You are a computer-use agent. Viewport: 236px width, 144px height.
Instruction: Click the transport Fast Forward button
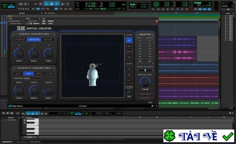tap(167, 9)
